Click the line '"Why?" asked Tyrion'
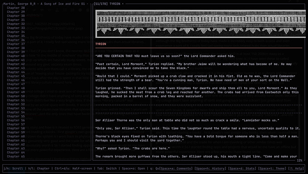 [x=133, y=149]
